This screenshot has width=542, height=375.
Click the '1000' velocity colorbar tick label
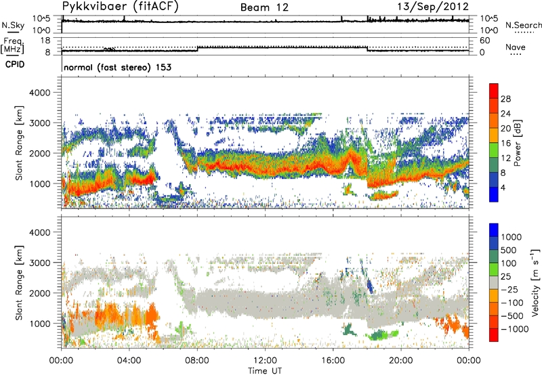click(512, 237)
